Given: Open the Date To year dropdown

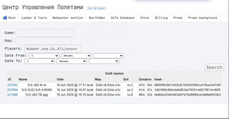Looking at the screenshot, I should [x=104, y=61].
